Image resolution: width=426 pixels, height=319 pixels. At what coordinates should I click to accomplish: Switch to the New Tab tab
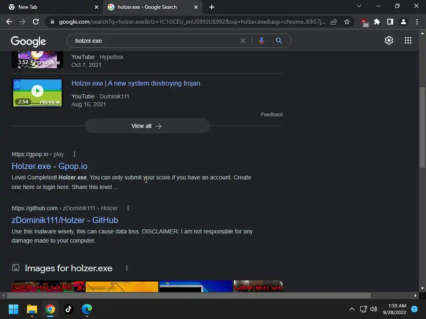click(x=52, y=7)
